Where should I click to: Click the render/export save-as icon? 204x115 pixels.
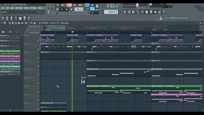[x=25, y=18]
